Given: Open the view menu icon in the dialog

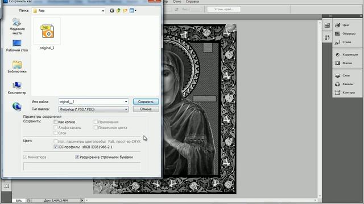Looking at the screenshot, I should pyautogui.click(x=131, y=11).
